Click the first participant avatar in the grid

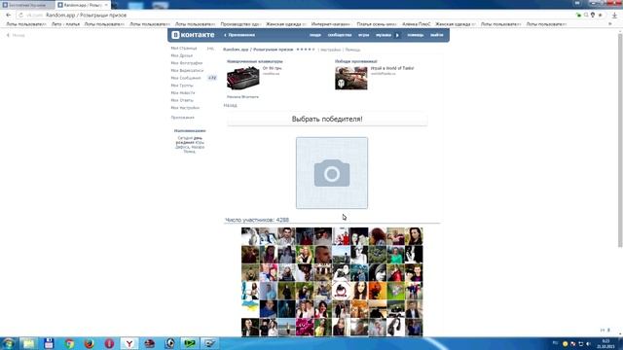(250, 236)
